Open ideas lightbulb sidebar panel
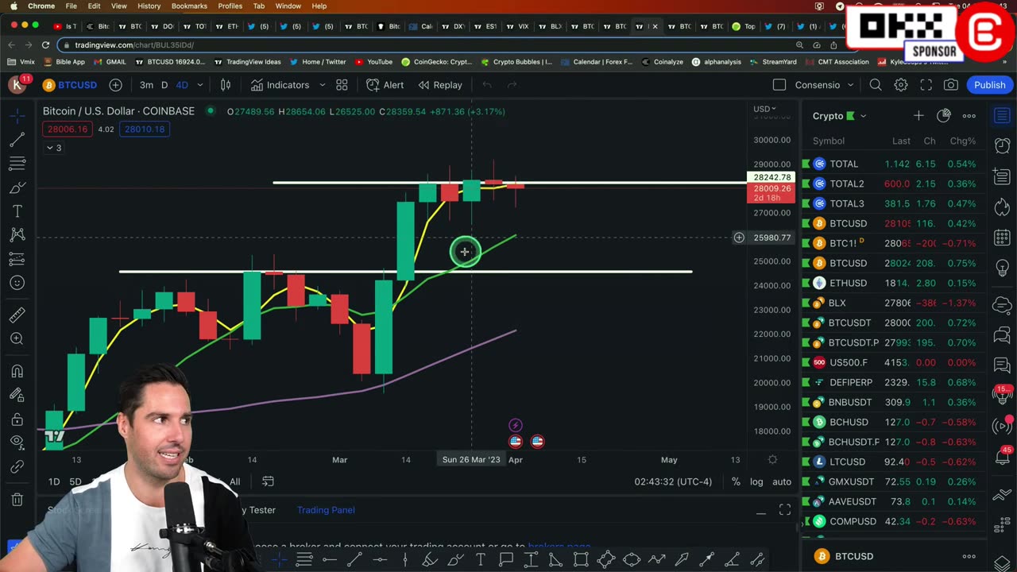The width and height of the screenshot is (1017, 572). pos(1002,268)
